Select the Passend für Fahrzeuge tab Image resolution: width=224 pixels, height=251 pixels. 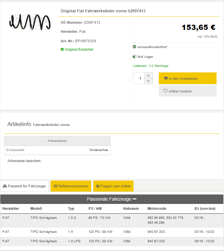coord(25,186)
